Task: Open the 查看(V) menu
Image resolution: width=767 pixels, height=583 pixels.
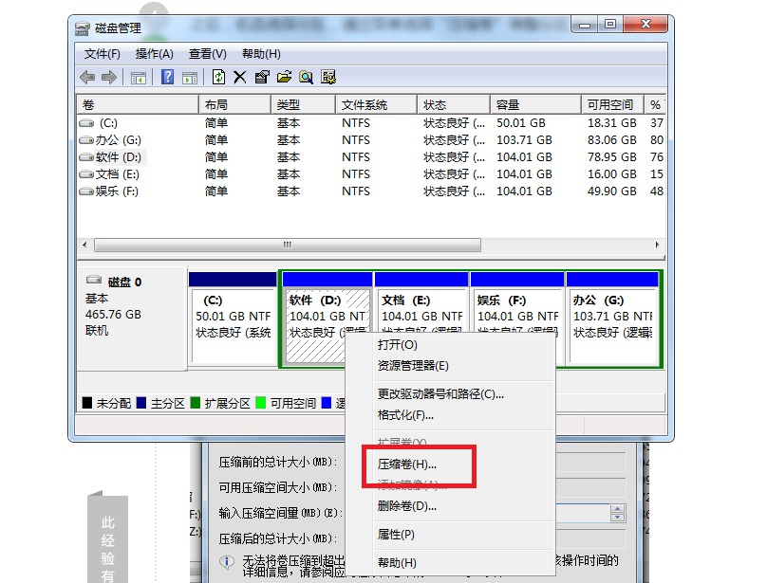Action: tap(207, 54)
